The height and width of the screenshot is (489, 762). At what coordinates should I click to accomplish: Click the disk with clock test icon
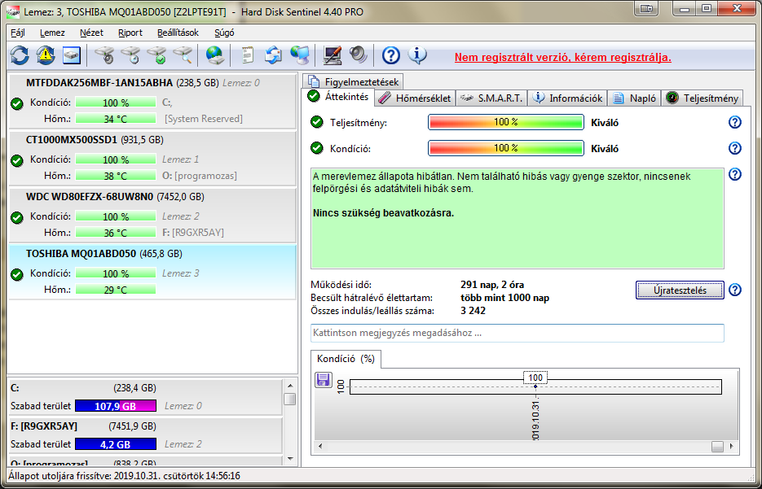[x=130, y=56]
